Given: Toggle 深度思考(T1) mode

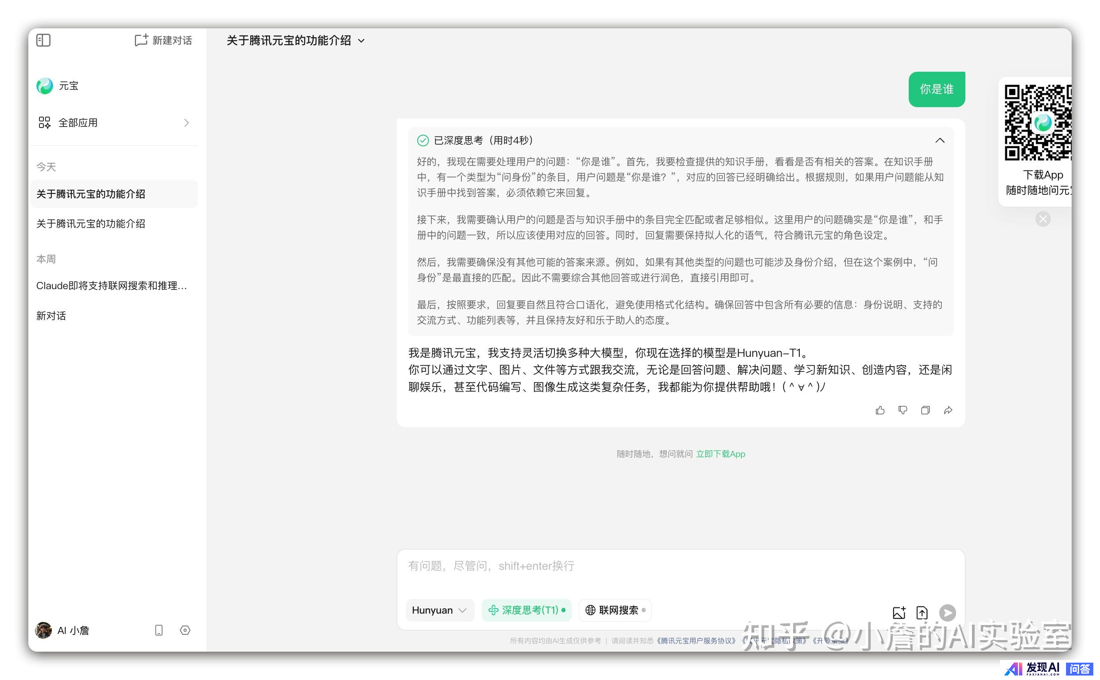Looking at the screenshot, I should [527, 610].
